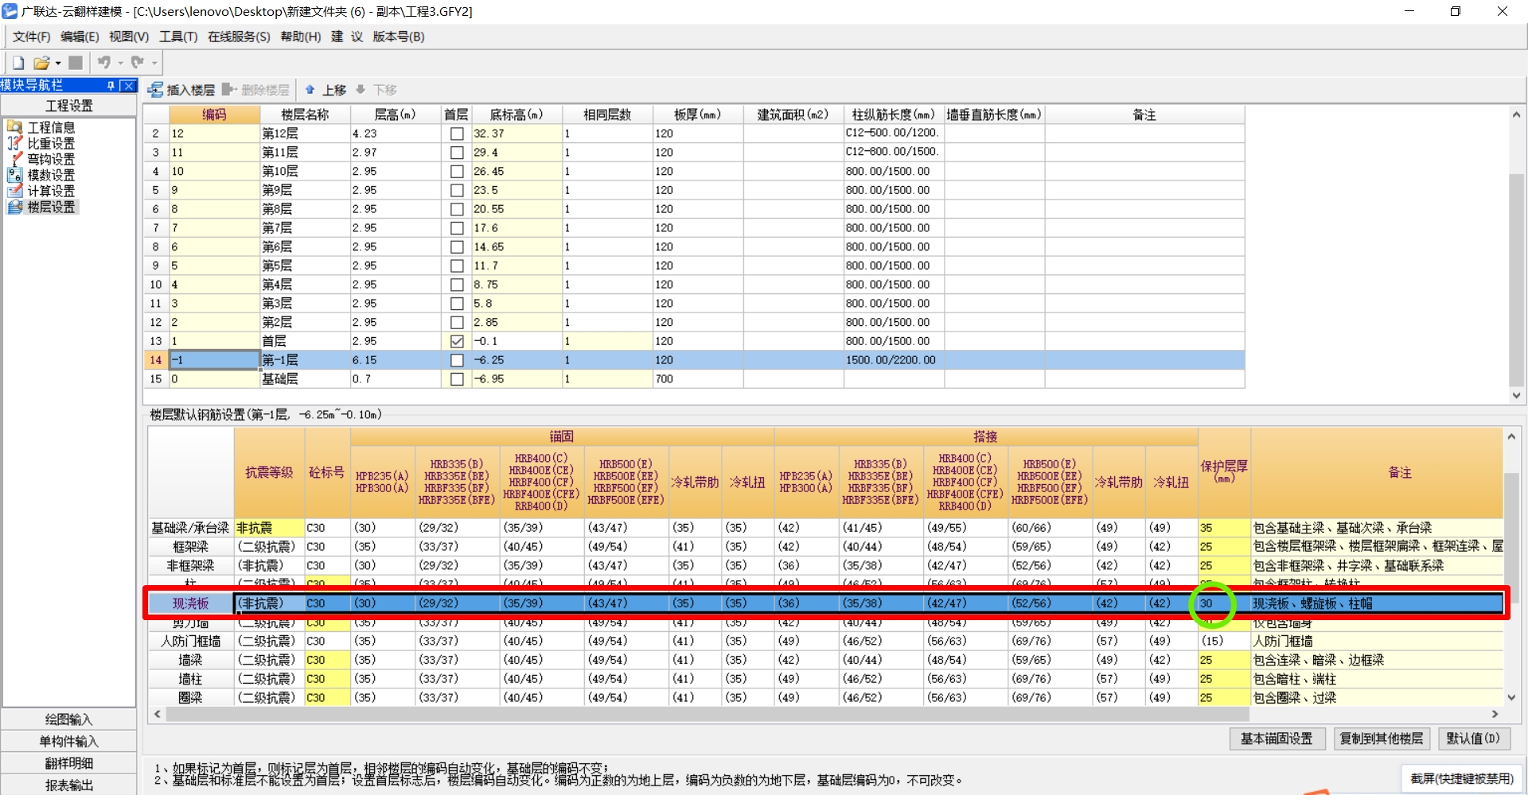Select 楼层设置 in navigation tree
Screen dimensions: 1528x795
41,207
